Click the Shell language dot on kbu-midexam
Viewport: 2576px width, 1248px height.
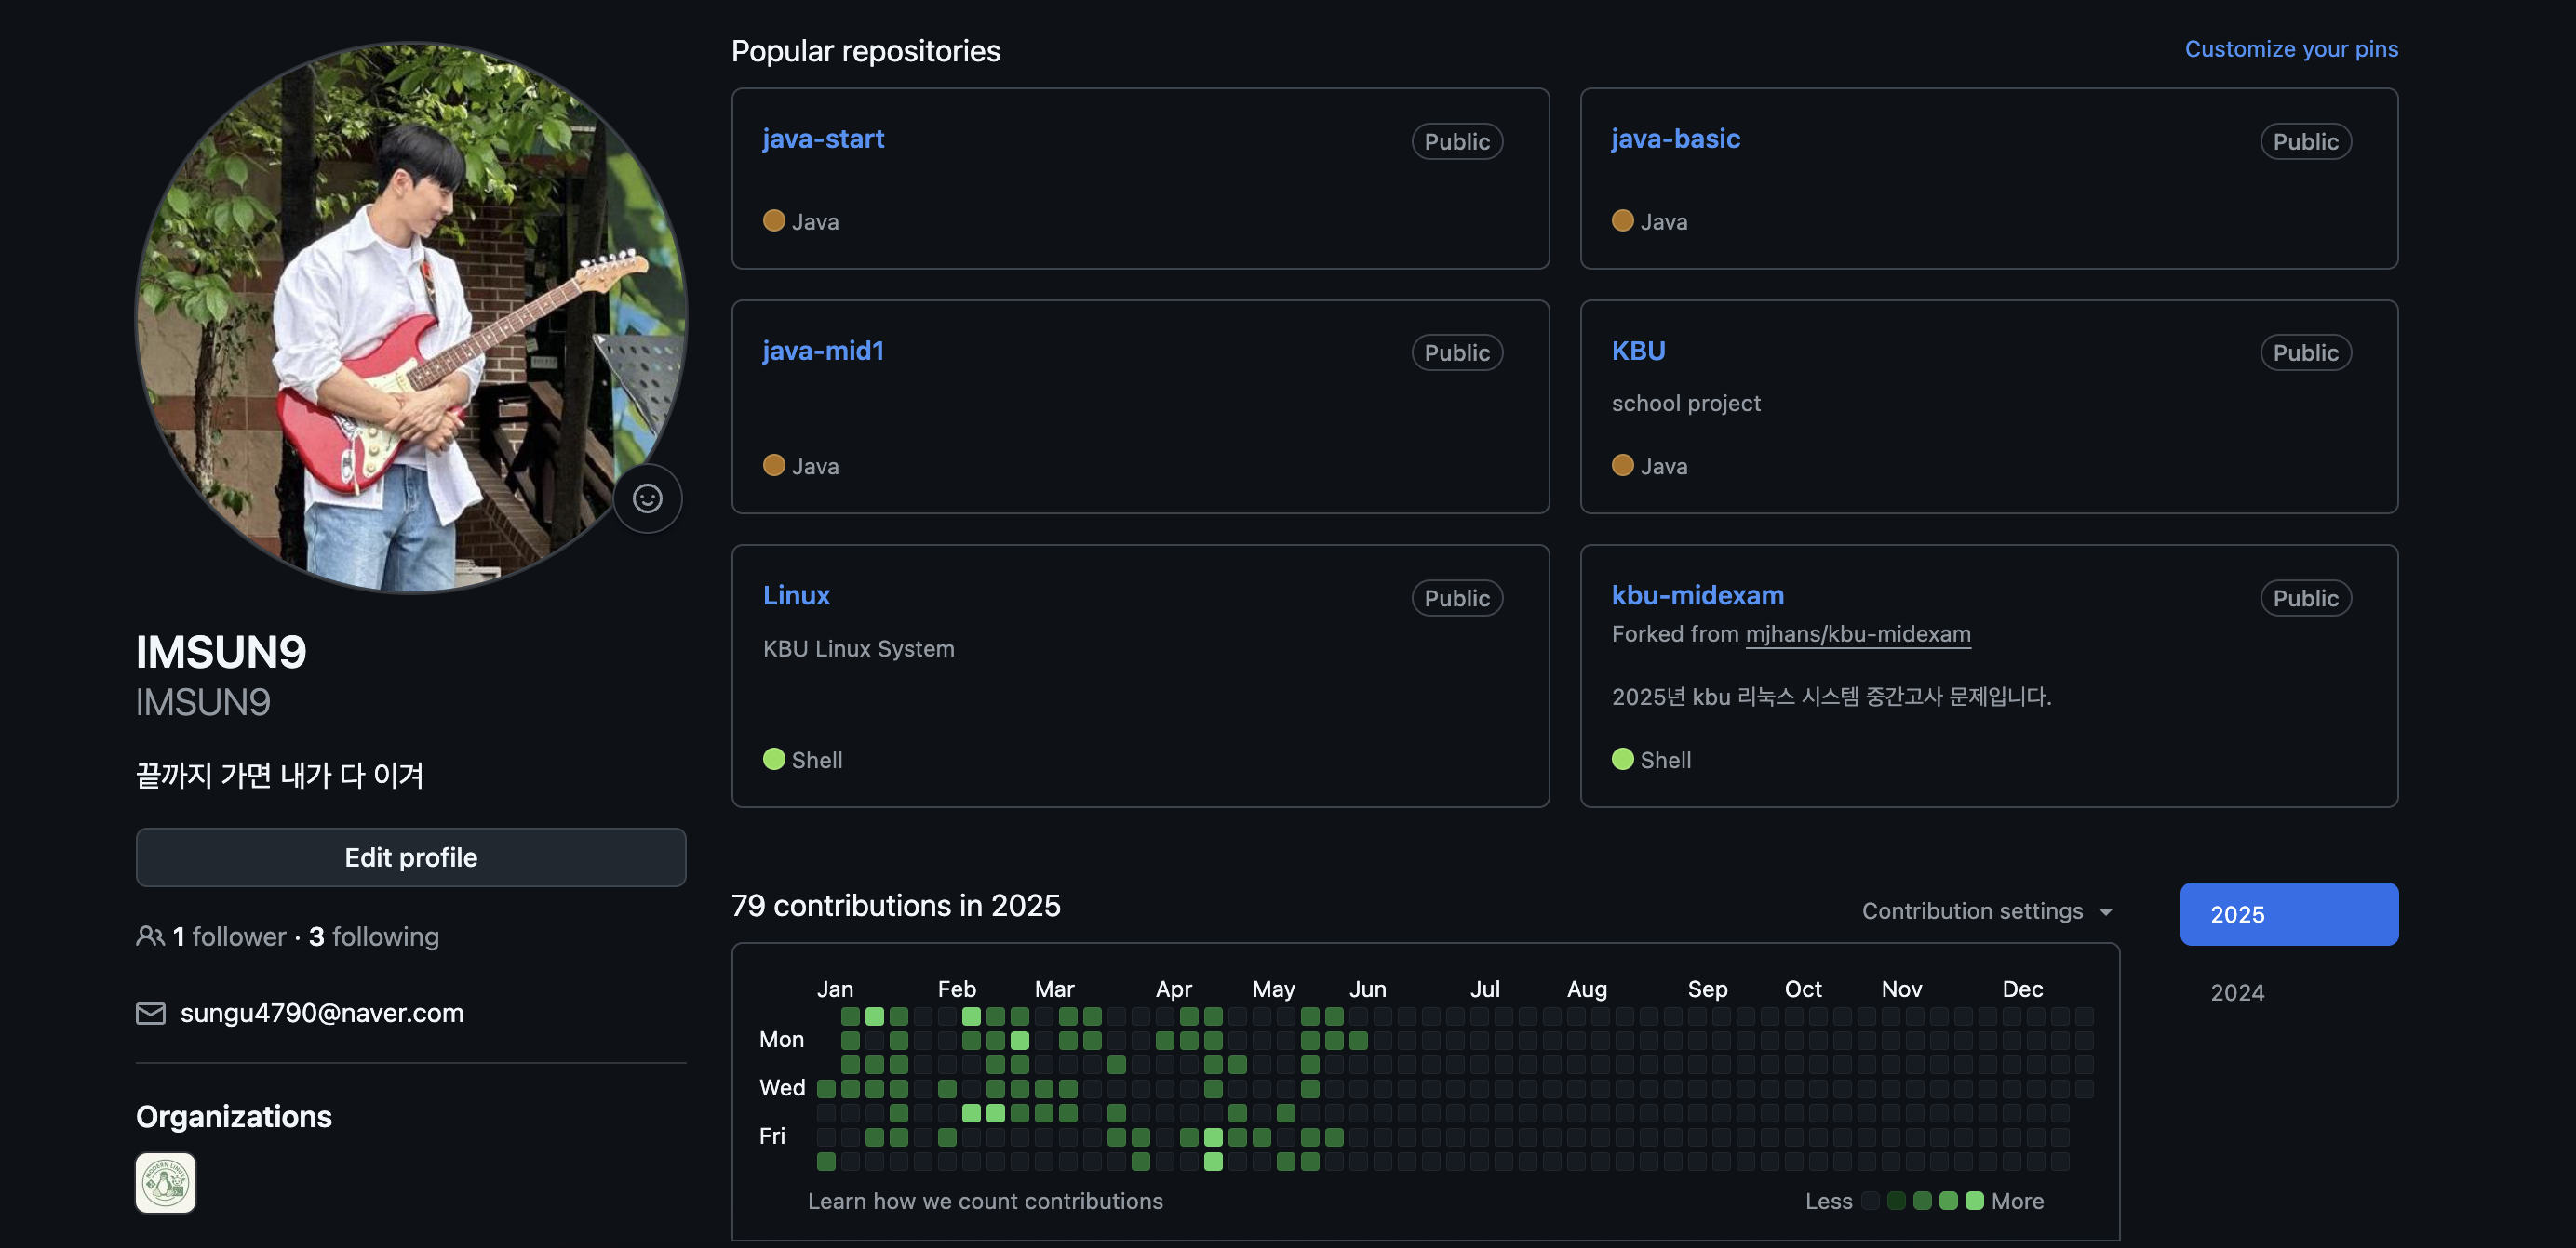click(x=1622, y=760)
